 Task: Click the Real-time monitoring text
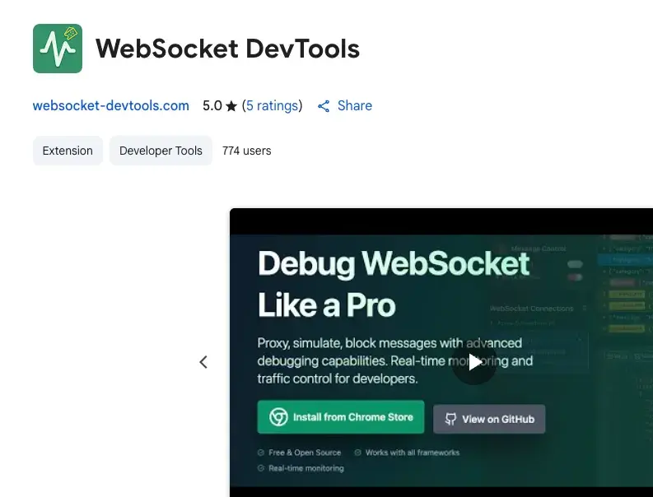(x=306, y=468)
